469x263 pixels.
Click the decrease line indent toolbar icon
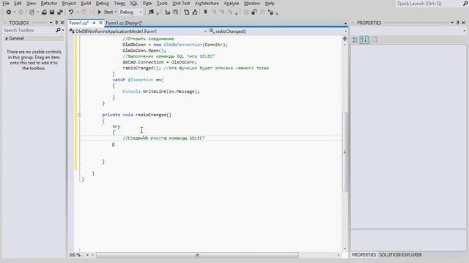coord(168,12)
